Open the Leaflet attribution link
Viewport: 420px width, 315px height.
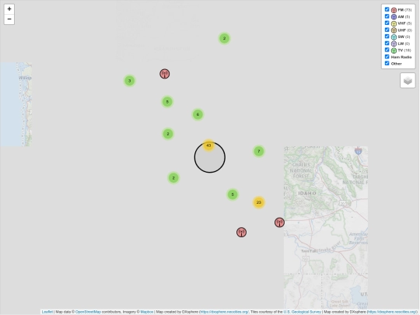[47, 312]
